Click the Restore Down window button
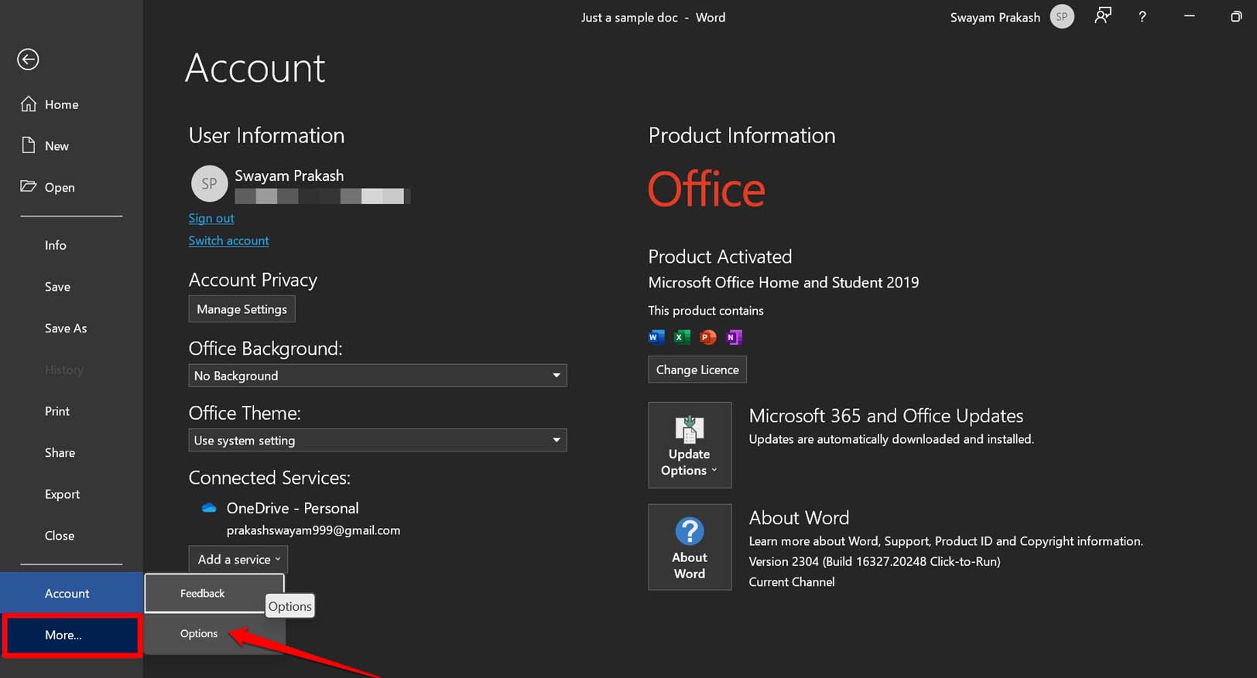 [1236, 17]
